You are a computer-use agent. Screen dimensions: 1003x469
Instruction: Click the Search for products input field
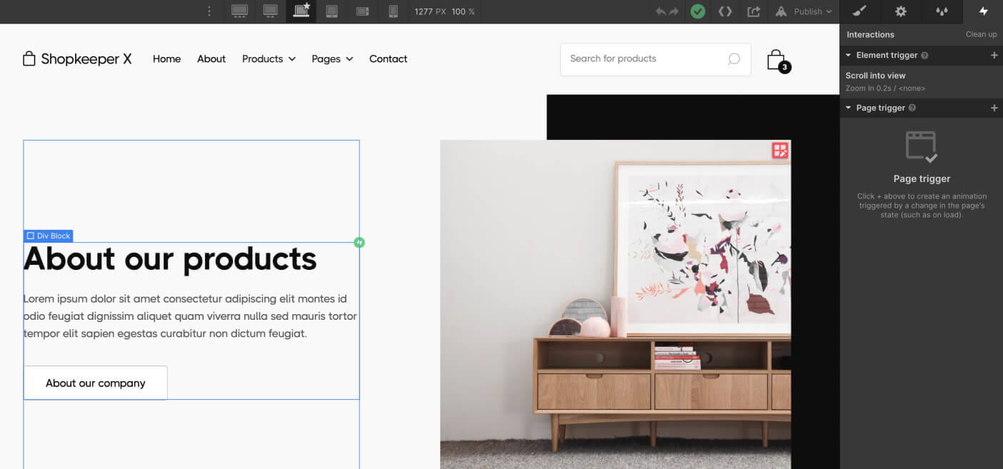tap(643, 59)
